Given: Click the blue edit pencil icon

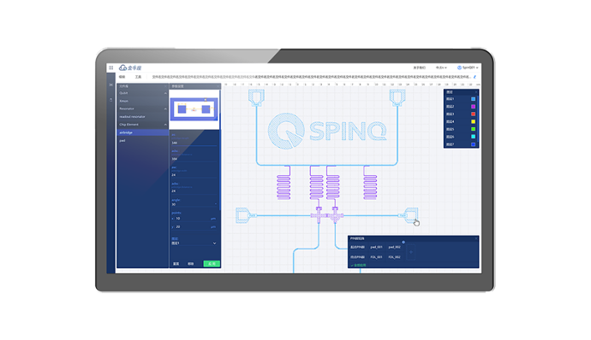Looking at the screenshot, I should click(x=475, y=77).
